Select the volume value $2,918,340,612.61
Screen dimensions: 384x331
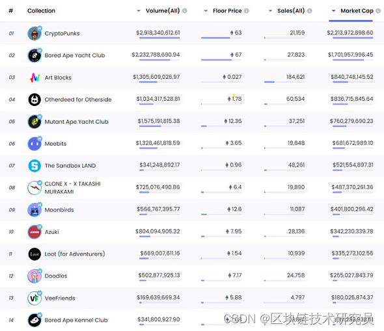(158, 33)
